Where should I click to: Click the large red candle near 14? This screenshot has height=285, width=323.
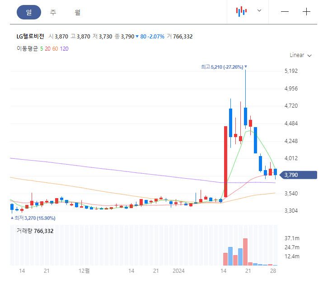click(x=225, y=161)
